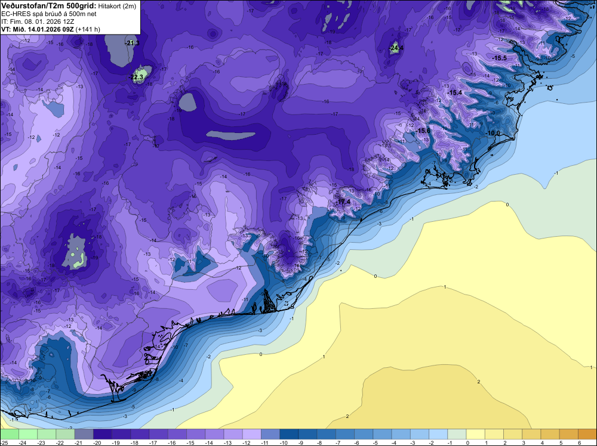Choose the orange 6 legend swatch
597x446 pixels.
click(x=587, y=434)
